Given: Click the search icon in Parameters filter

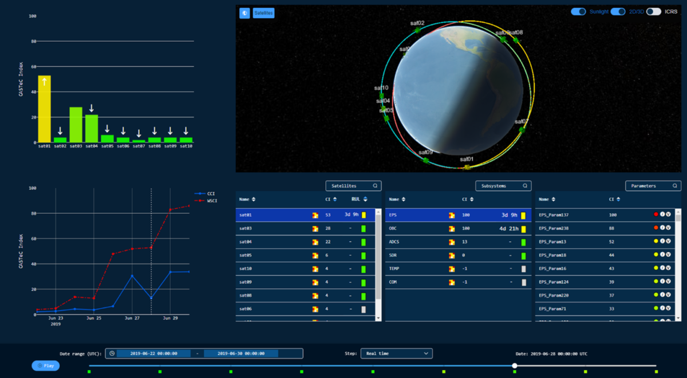Looking at the screenshot, I should 675,186.
